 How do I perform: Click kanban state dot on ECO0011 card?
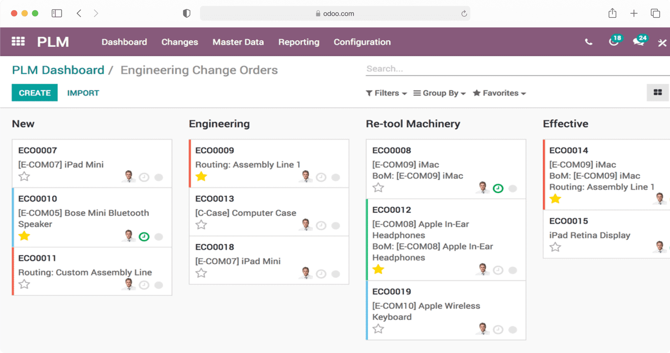(159, 285)
